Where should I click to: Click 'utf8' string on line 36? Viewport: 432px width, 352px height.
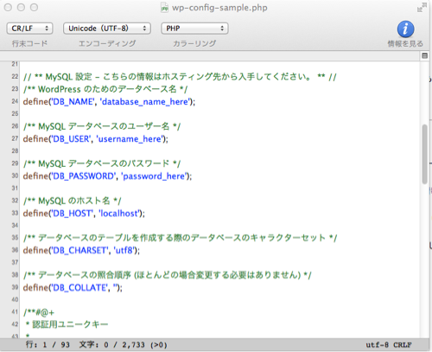(x=124, y=250)
